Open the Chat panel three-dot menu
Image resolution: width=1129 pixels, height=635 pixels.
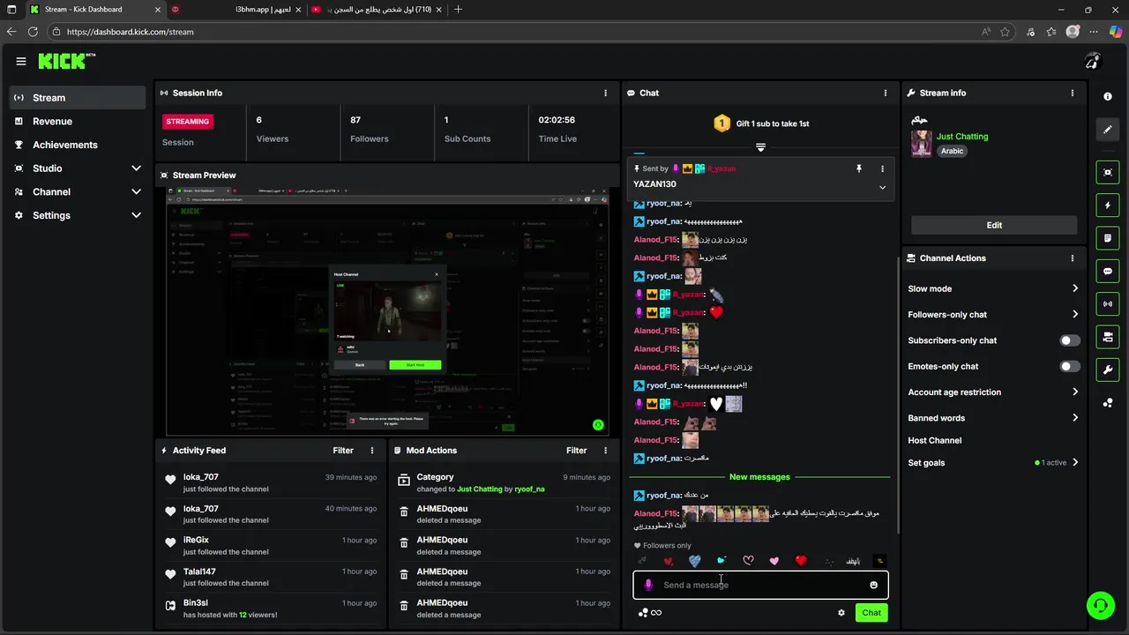click(886, 93)
